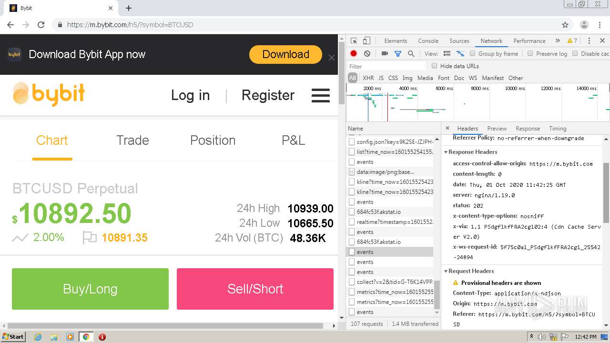This screenshot has width=610, height=343.
Task: Toggle the waterfall overview icon
Action: (x=460, y=54)
